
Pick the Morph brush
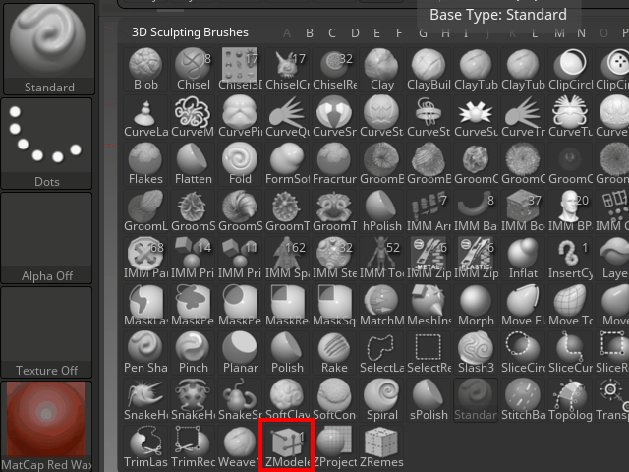click(x=476, y=306)
